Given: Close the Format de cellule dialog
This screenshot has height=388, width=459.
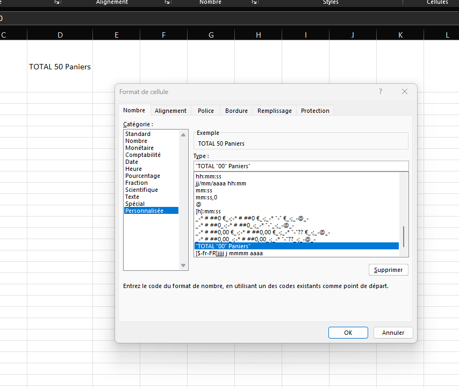Looking at the screenshot, I should [405, 92].
